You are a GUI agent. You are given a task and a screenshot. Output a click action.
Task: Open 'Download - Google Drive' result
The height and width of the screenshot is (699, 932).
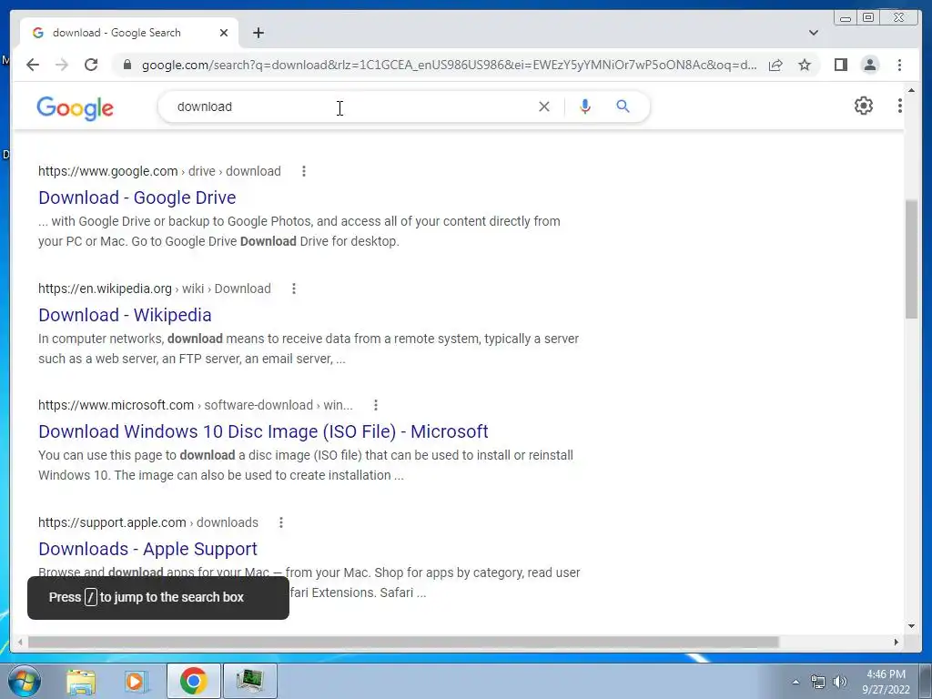tap(137, 198)
